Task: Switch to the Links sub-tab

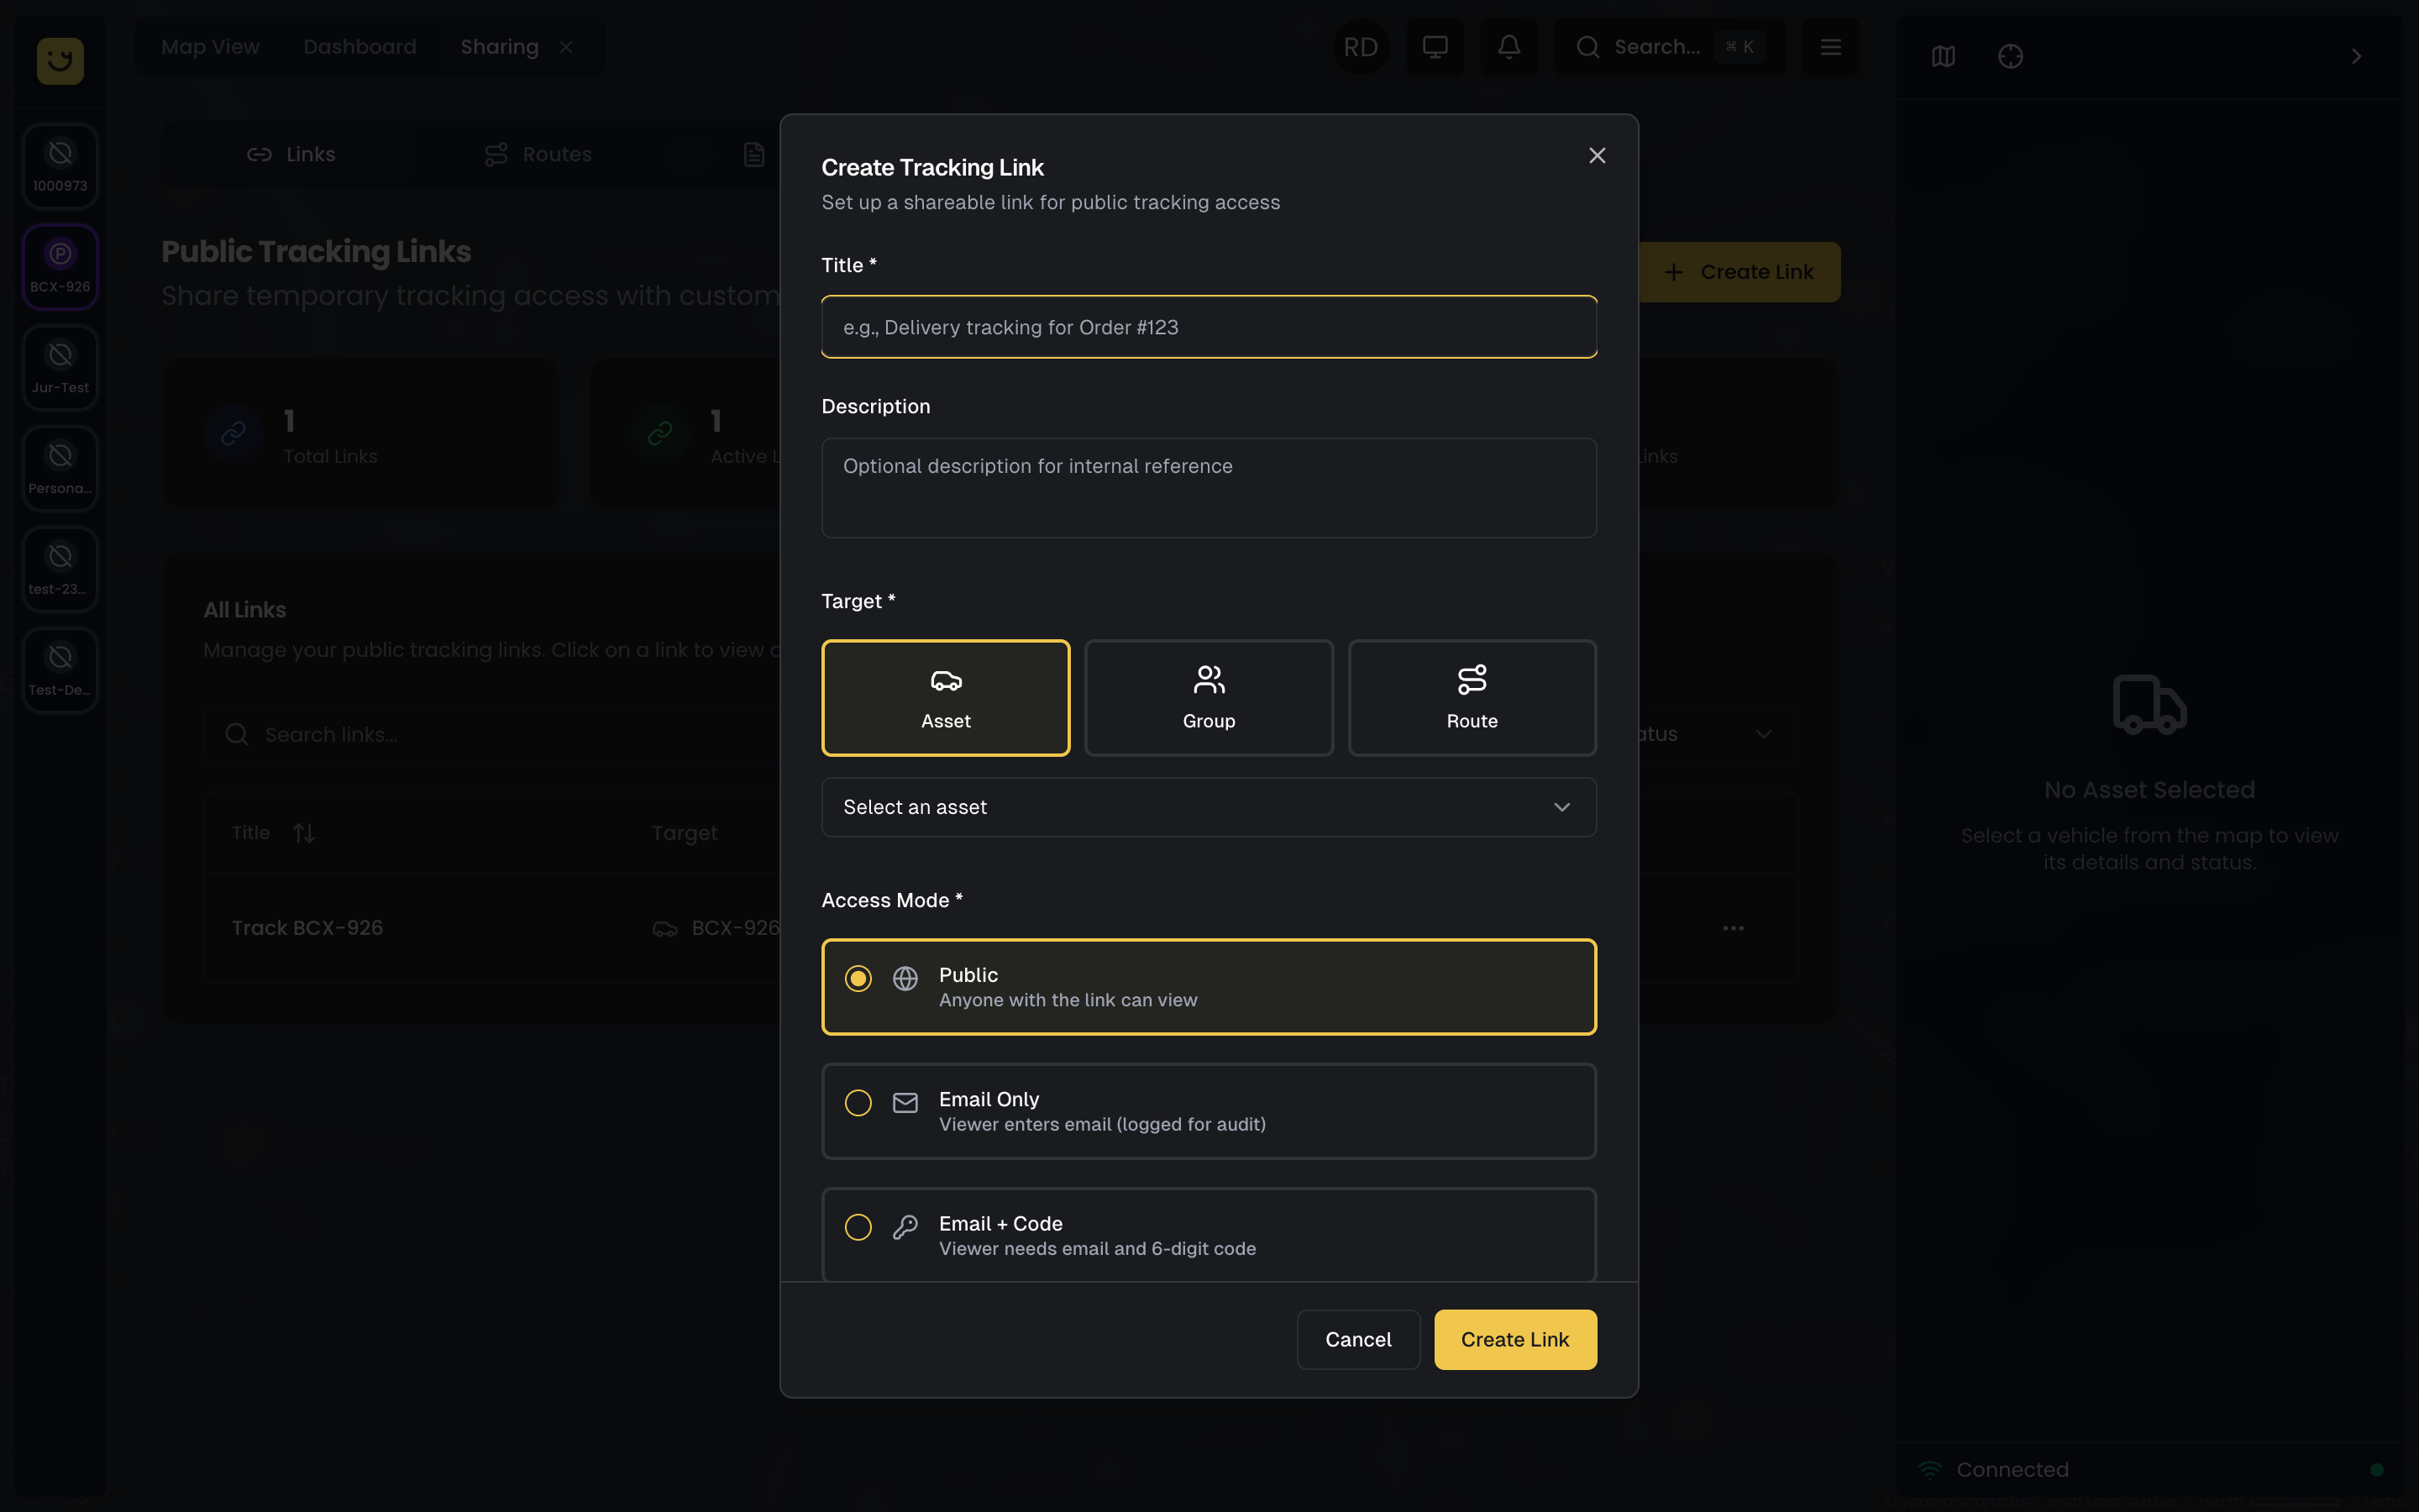Action: [291, 155]
